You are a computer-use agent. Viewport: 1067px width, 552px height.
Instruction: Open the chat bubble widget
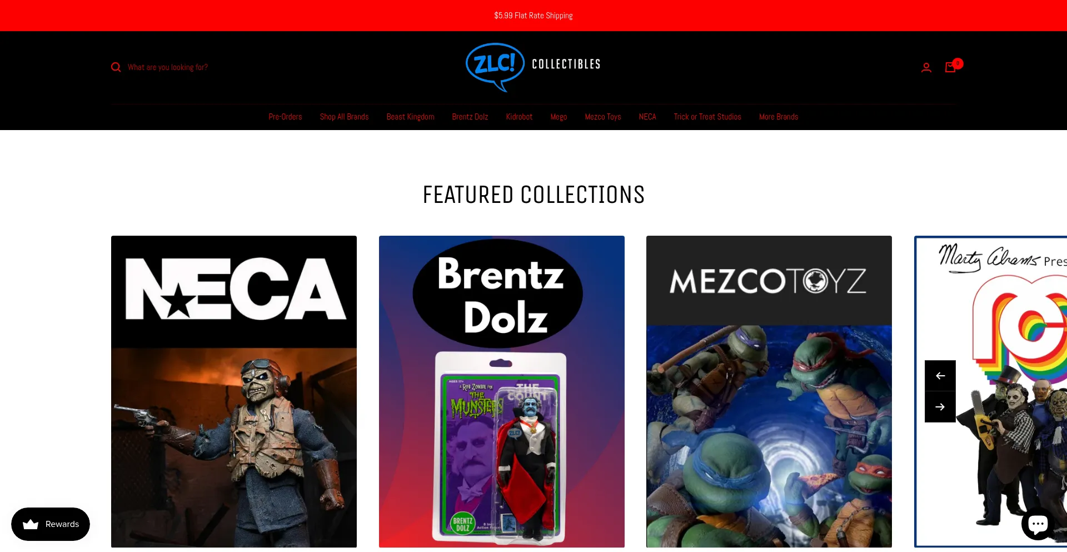[x=1038, y=523]
